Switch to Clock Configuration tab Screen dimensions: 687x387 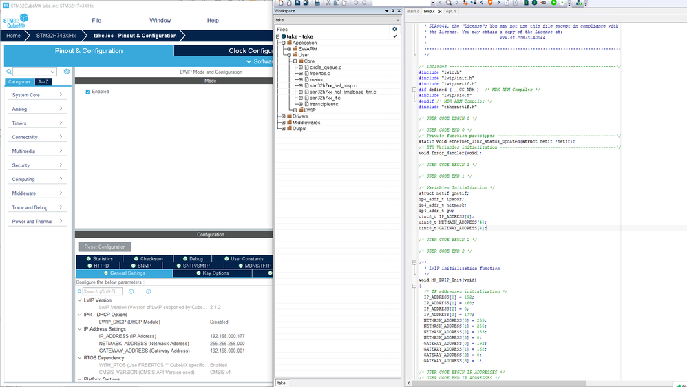pos(224,51)
